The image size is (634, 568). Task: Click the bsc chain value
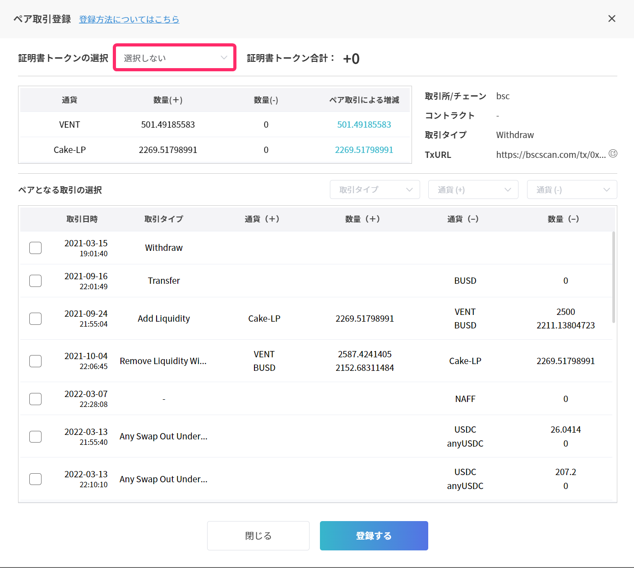(x=503, y=96)
